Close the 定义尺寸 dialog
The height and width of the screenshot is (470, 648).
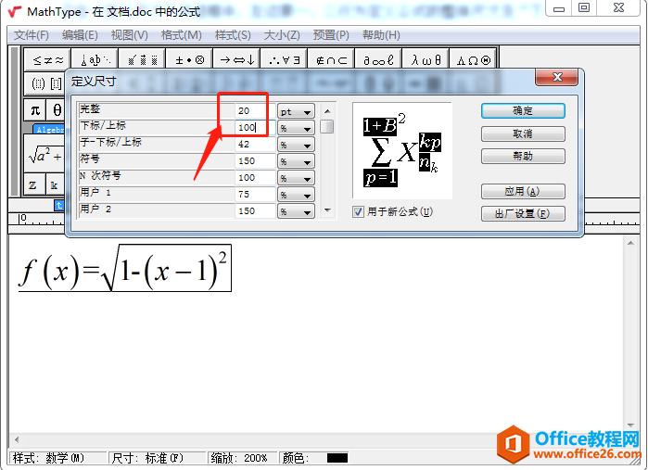coord(556,77)
